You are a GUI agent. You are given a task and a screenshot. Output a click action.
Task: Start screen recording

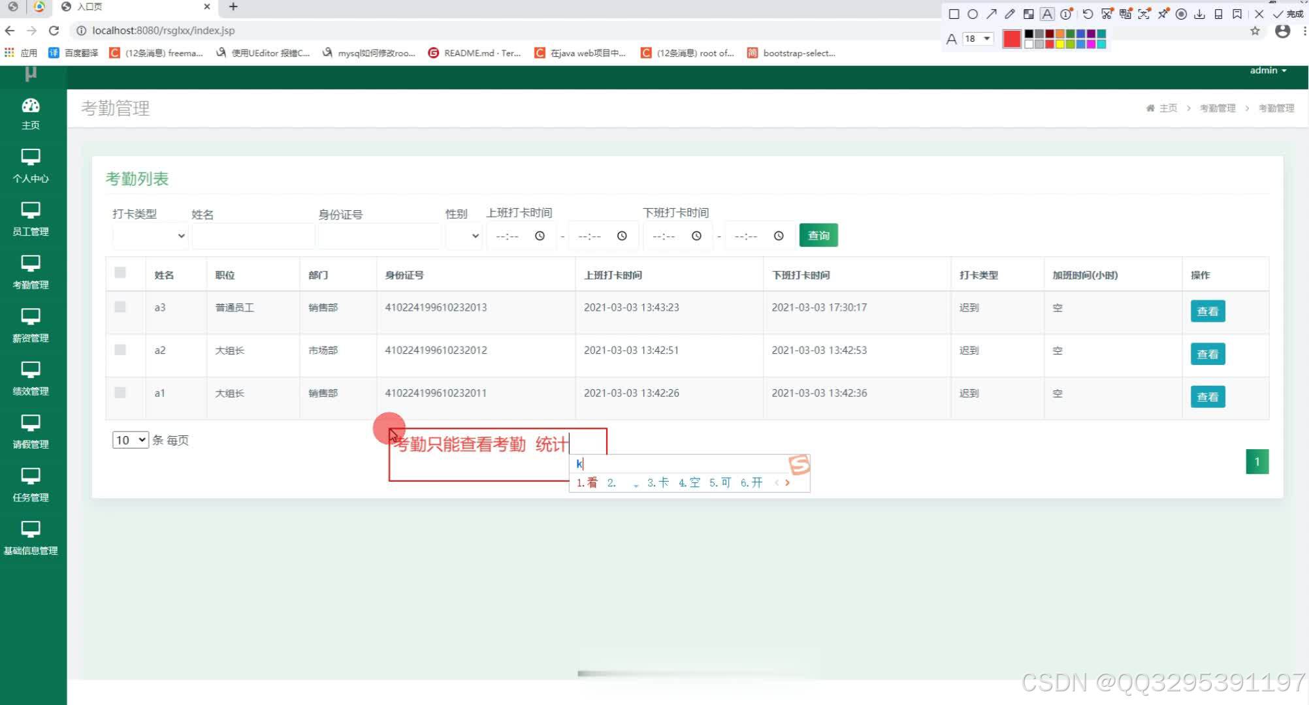(1181, 14)
